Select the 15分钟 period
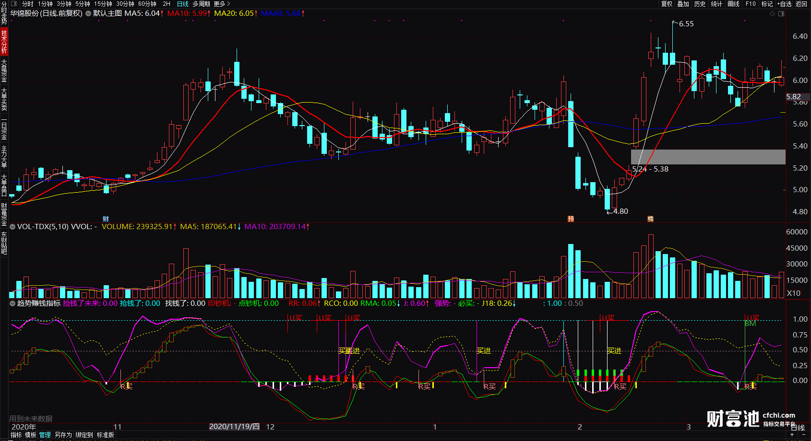Screen dimensions: 811x441 pyautogui.click(x=103, y=4)
